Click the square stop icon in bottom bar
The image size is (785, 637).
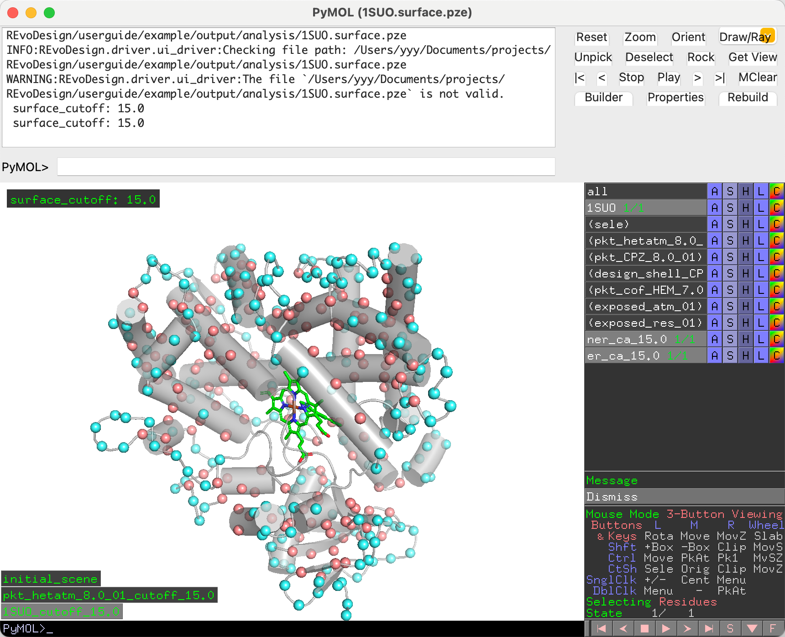pyautogui.click(x=644, y=628)
